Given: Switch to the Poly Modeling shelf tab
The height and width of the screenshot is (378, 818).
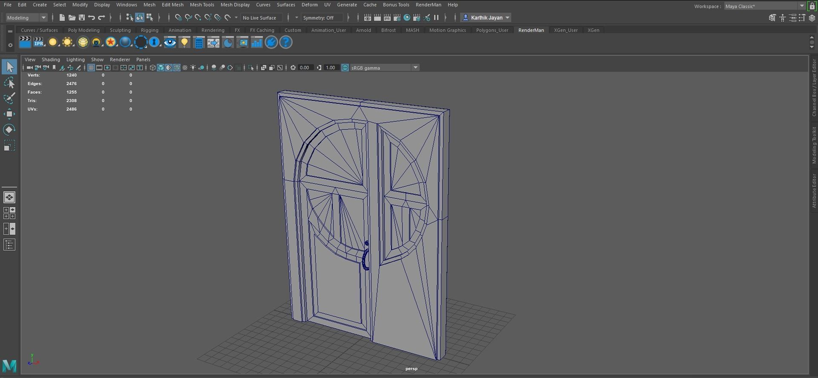Looking at the screenshot, I should [84, 30].
